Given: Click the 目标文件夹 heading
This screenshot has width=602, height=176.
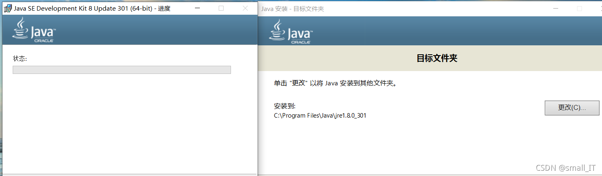Looking at the screenshot, I should click(437, 58).
